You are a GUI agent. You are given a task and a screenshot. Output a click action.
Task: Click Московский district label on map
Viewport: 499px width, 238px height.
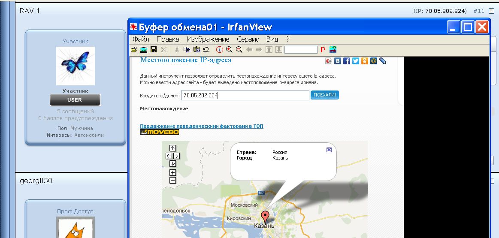point(244,205)
